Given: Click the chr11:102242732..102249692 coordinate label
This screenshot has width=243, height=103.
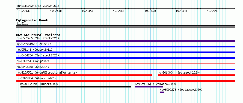Looking at the screenshot, I should [38, 6].
